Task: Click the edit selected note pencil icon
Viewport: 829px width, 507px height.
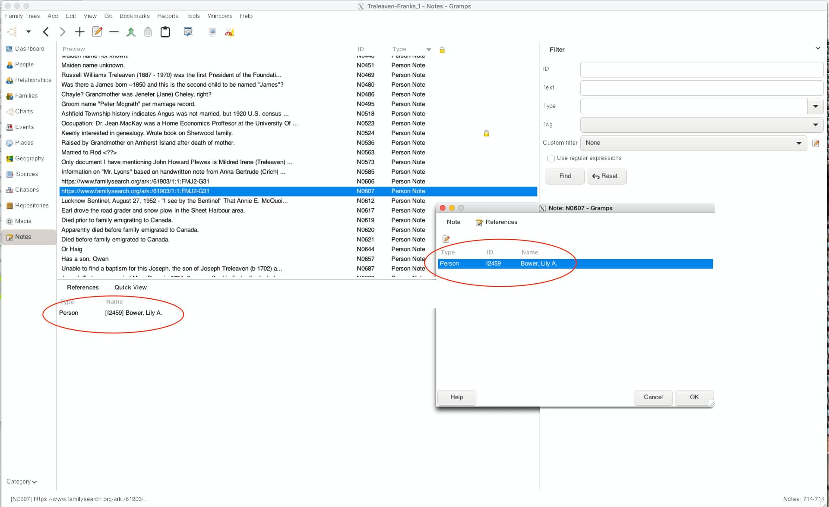Action: click(x=98, y=32)
